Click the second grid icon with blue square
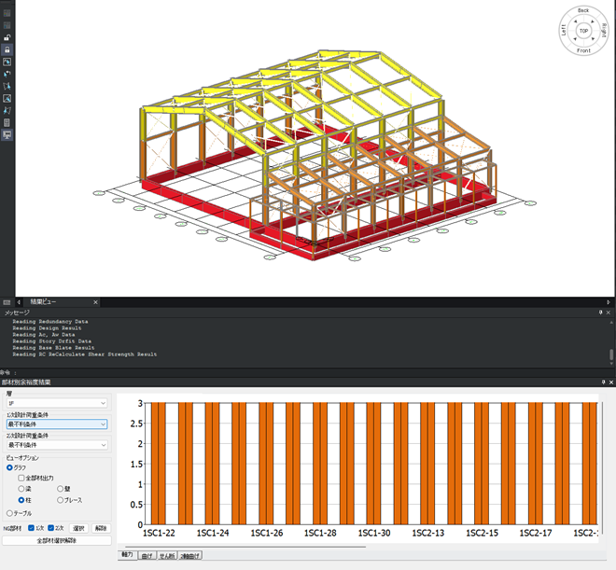The image size is (616, 570). click(x=7, y=25)
